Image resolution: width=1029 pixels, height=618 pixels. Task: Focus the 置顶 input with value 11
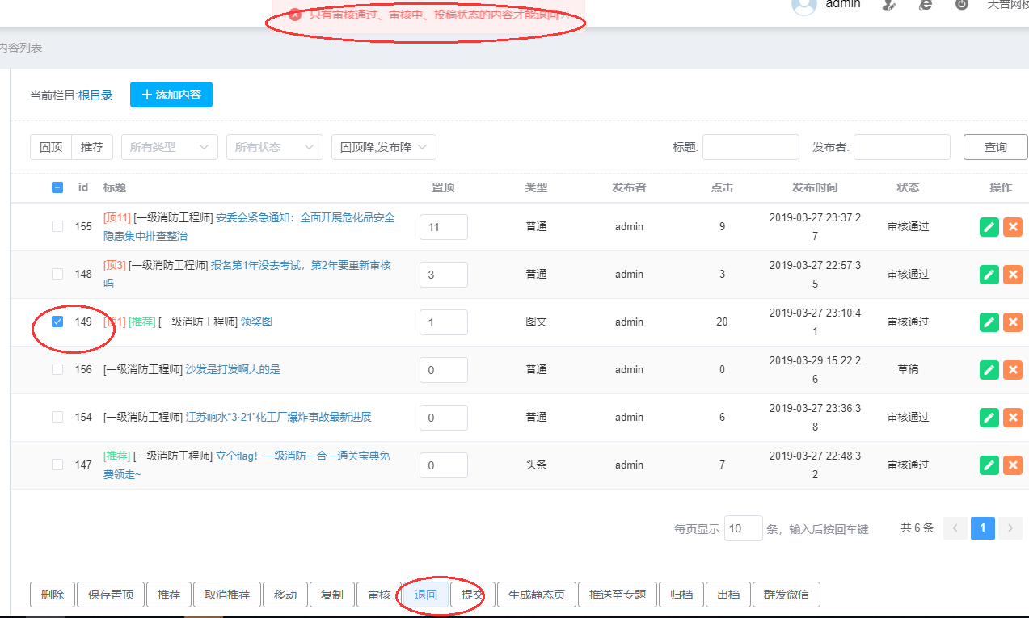(x=444, y=227)
